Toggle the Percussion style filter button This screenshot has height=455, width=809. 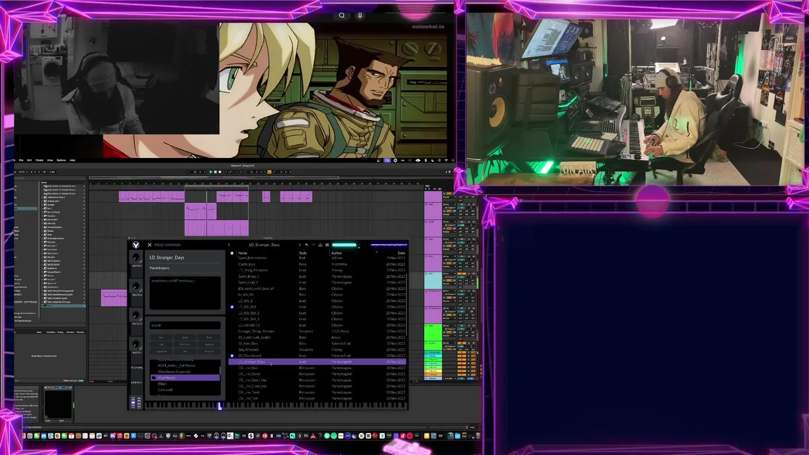[x=185, y=344]
